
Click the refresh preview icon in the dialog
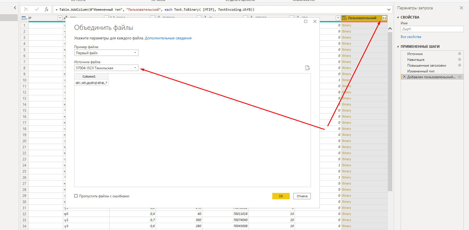tap(308, 68)
